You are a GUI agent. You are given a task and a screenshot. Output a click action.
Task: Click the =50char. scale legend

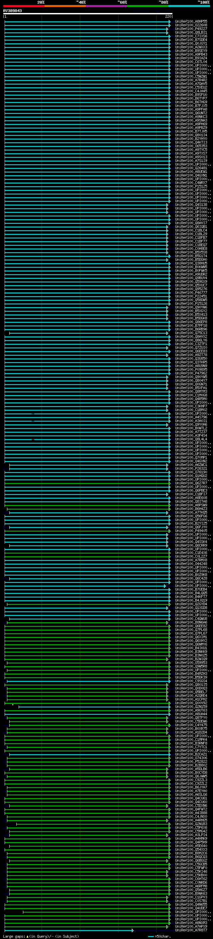[159, 936]
